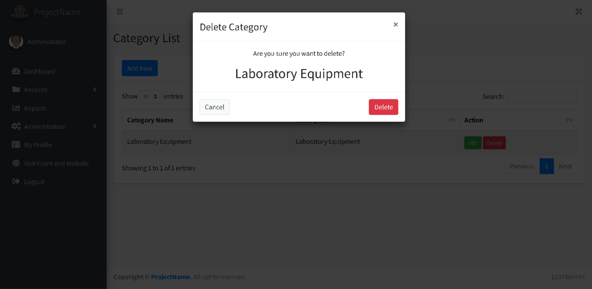Sort by the Action column arrows

click(569, 120)
